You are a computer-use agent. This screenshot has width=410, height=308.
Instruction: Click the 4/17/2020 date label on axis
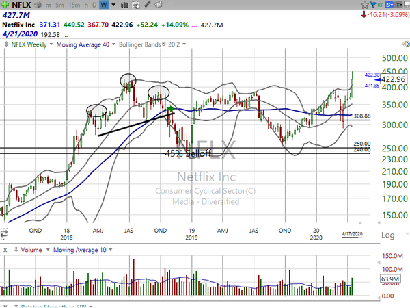point(352,234)
